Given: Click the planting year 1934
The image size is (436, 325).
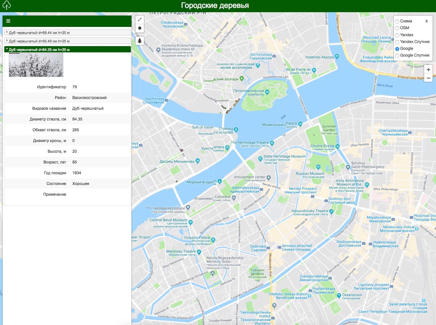Looking at the screenshot, I should tap(77, 173).
